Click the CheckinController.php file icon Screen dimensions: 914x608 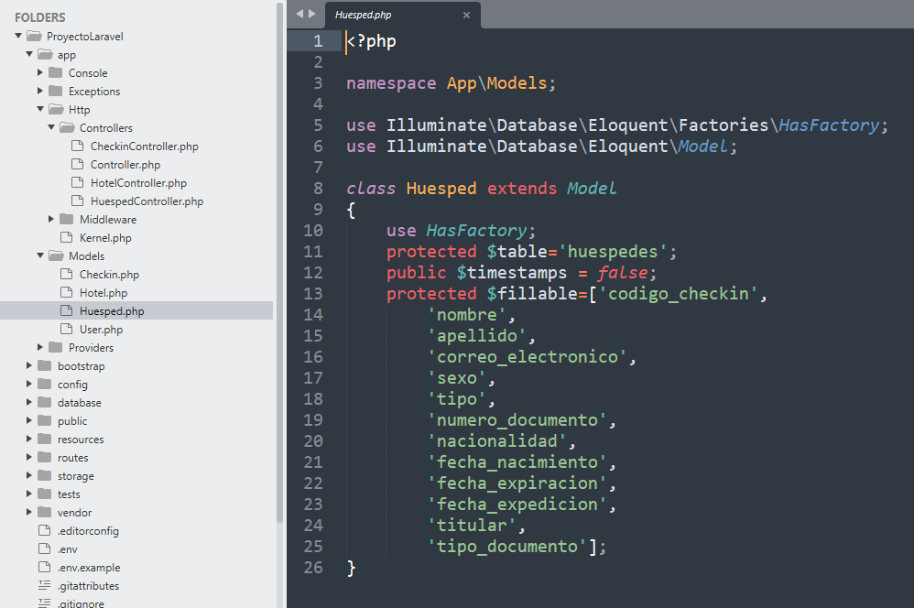(77, 147)
